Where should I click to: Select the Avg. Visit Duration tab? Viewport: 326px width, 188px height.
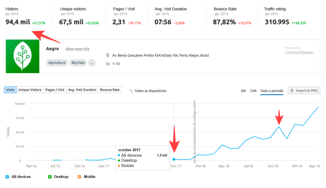point(82,90)
